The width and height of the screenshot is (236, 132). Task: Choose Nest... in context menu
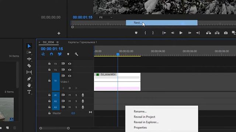tap(162, 23)
